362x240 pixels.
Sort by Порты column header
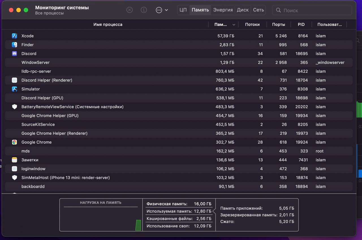(279, 25)
